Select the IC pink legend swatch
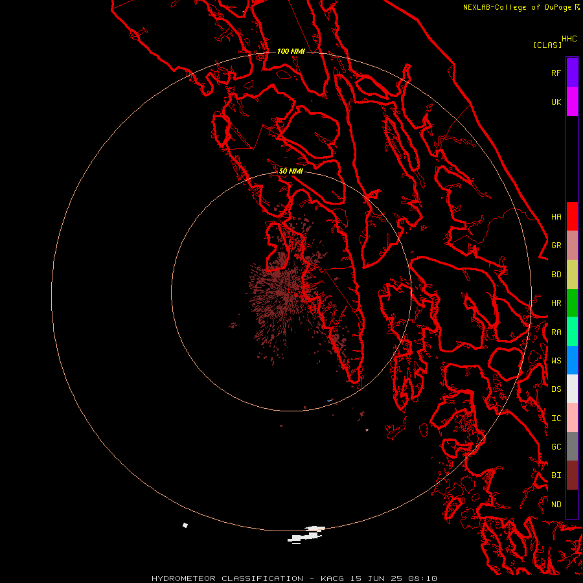The height and width of the screenshot is (583, 583). coord(572,418)
